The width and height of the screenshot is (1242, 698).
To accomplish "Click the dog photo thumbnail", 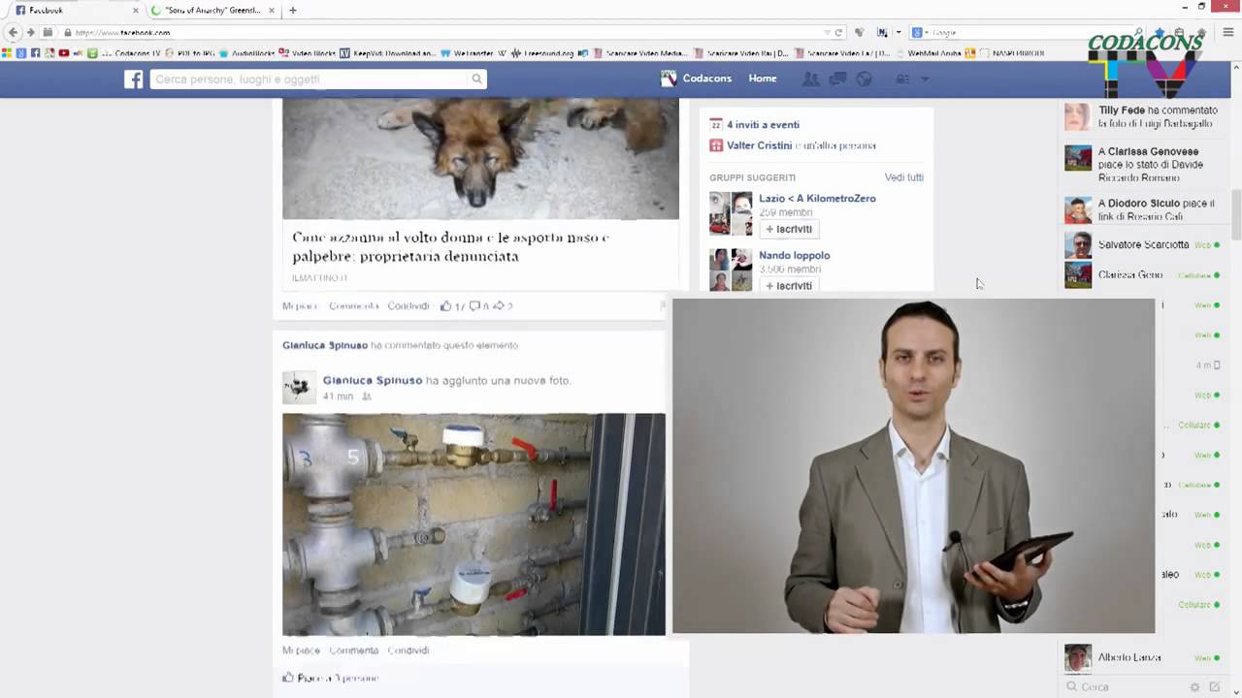I will click(480, 158).
